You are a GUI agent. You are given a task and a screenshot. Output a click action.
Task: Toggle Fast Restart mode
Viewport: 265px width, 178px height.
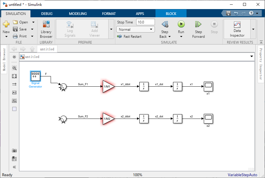[129, 37]
